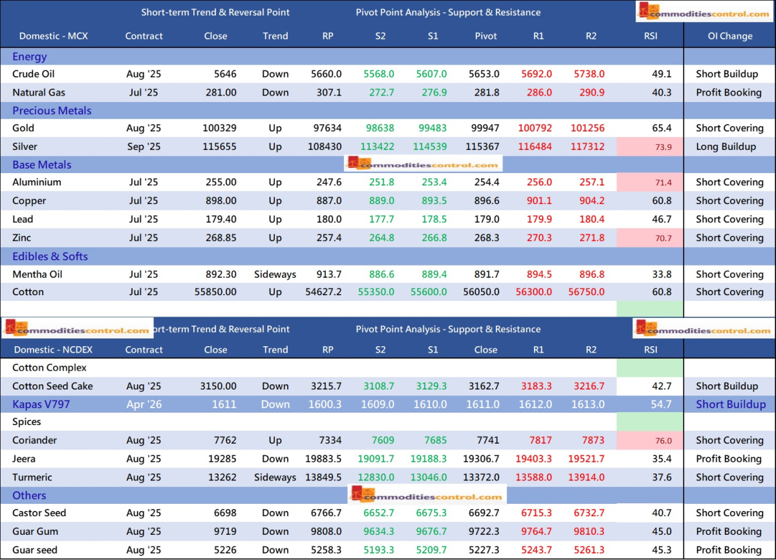Select the pink Silver RSI cell 73.9
Viewport: 776px width, 560px height.
click(650, 147)
